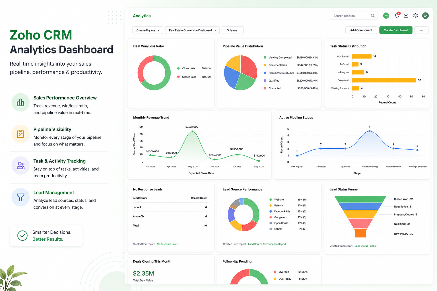437x291 pixels.
Task: Click the Property Viewing peak data point
Action: [369, 131]
